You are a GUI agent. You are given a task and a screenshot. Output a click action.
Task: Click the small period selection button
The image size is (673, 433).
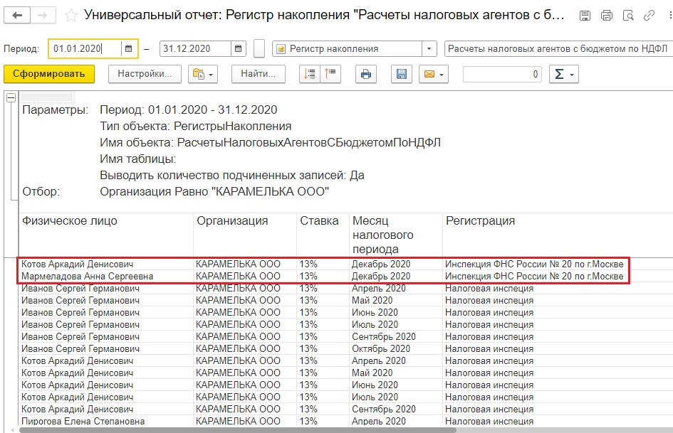coord(259,49)
